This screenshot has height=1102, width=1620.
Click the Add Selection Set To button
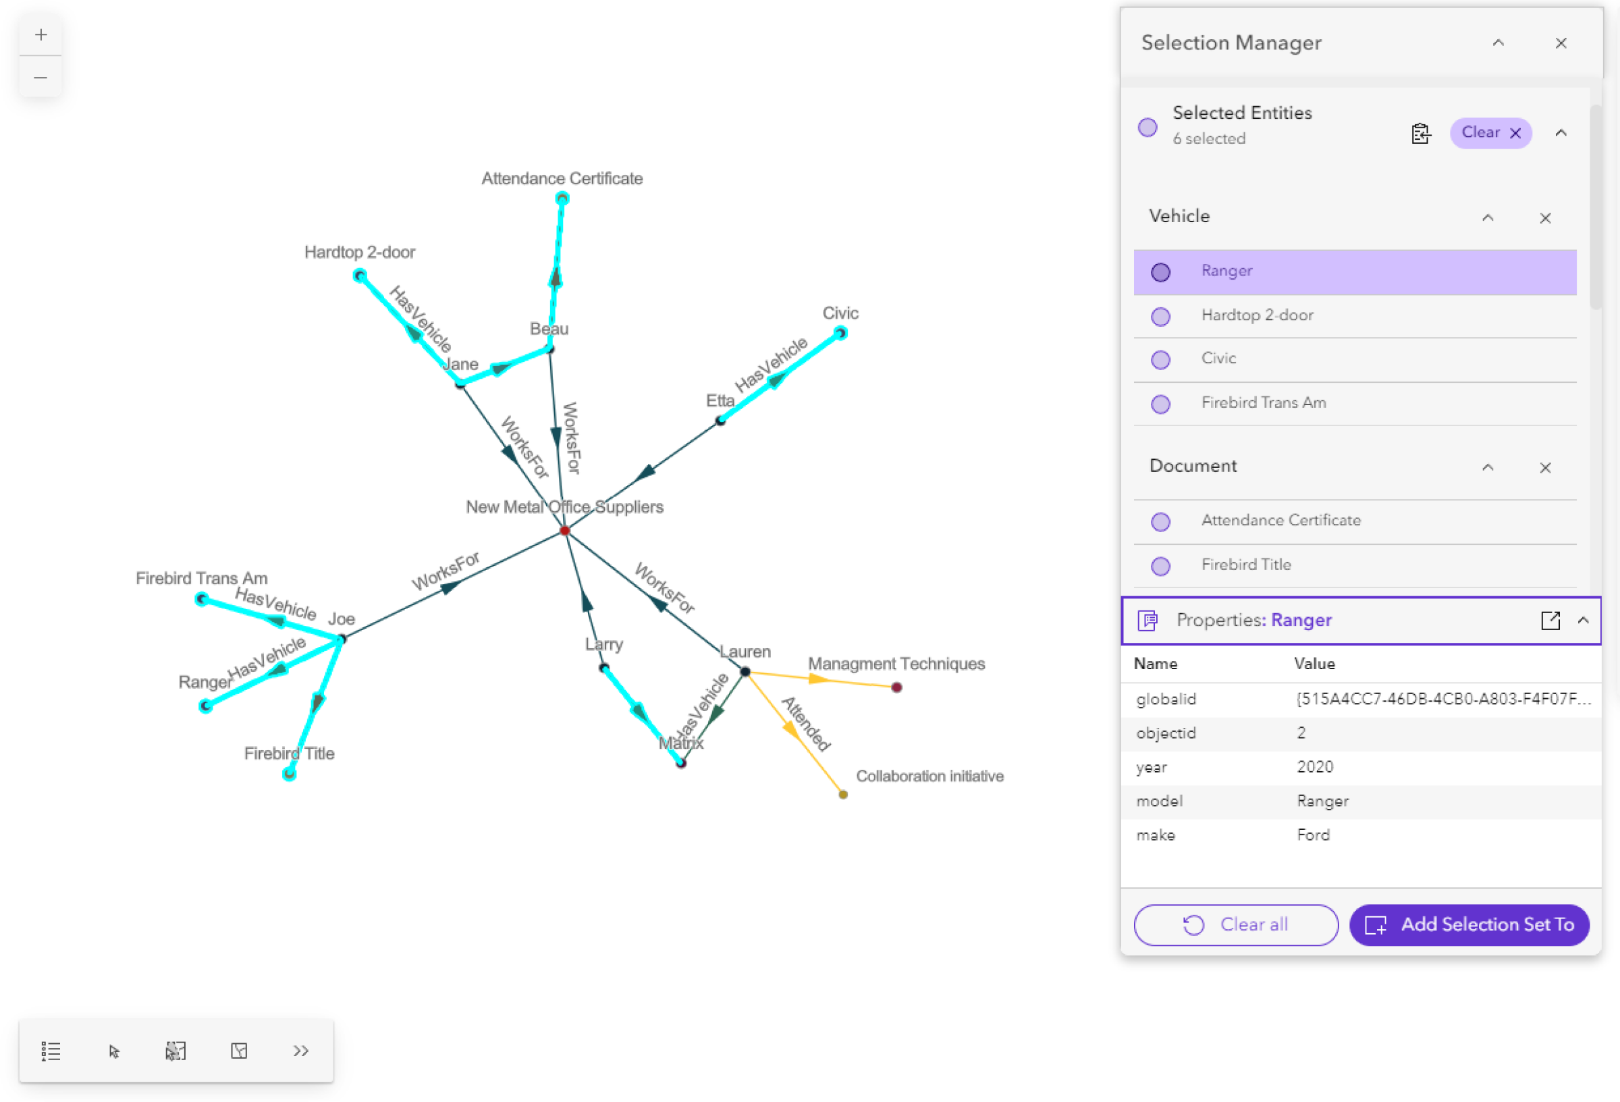tap(1471, 925)
